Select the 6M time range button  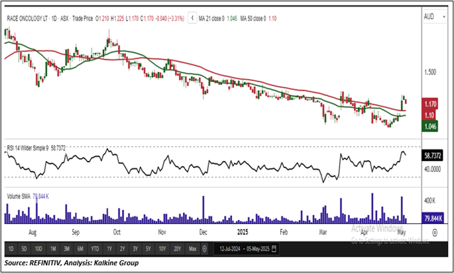coord(80,248)
